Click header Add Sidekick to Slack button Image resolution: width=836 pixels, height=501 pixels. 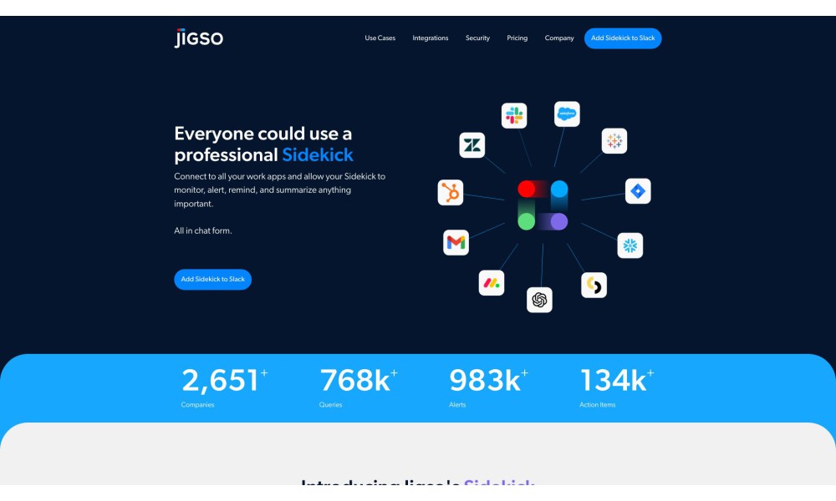[623, 38]
